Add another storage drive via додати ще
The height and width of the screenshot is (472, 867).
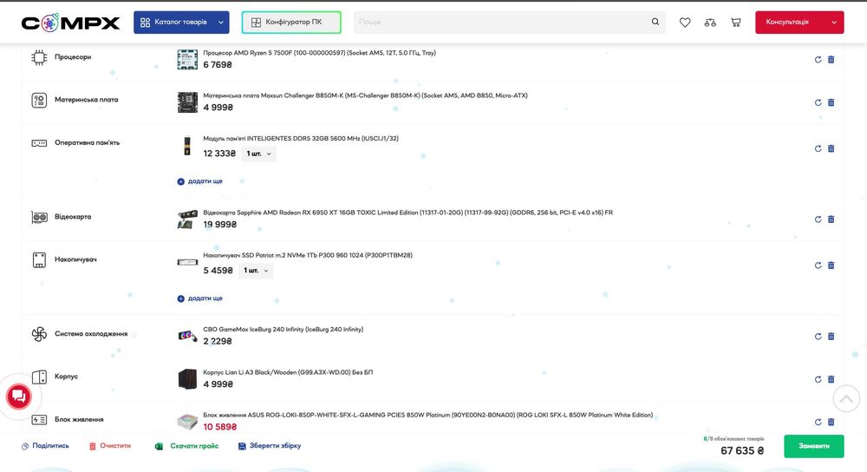click(199, 298)
